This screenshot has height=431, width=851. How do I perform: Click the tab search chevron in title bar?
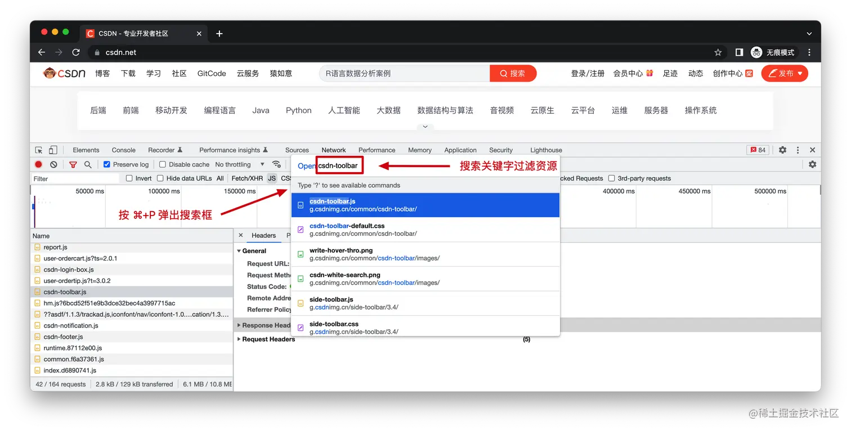[809, 34]
